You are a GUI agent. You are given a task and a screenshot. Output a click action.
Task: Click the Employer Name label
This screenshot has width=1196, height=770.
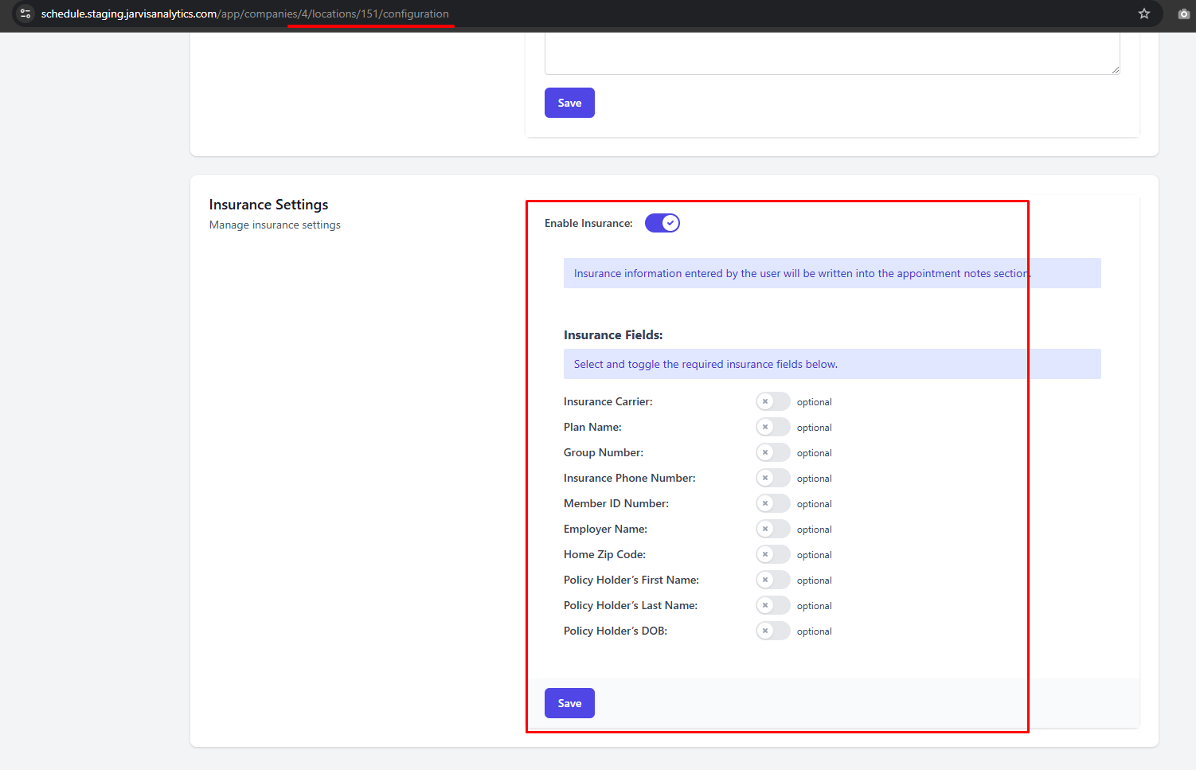pos(605,530)
